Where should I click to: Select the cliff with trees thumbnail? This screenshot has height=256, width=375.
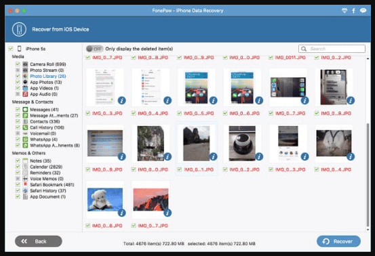(151, 144)
